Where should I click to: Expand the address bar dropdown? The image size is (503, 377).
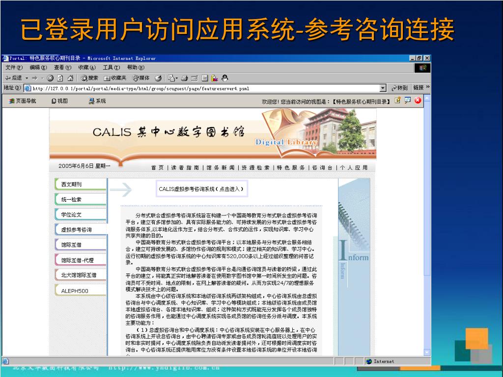pyautogui.click(x=383, y=88)
